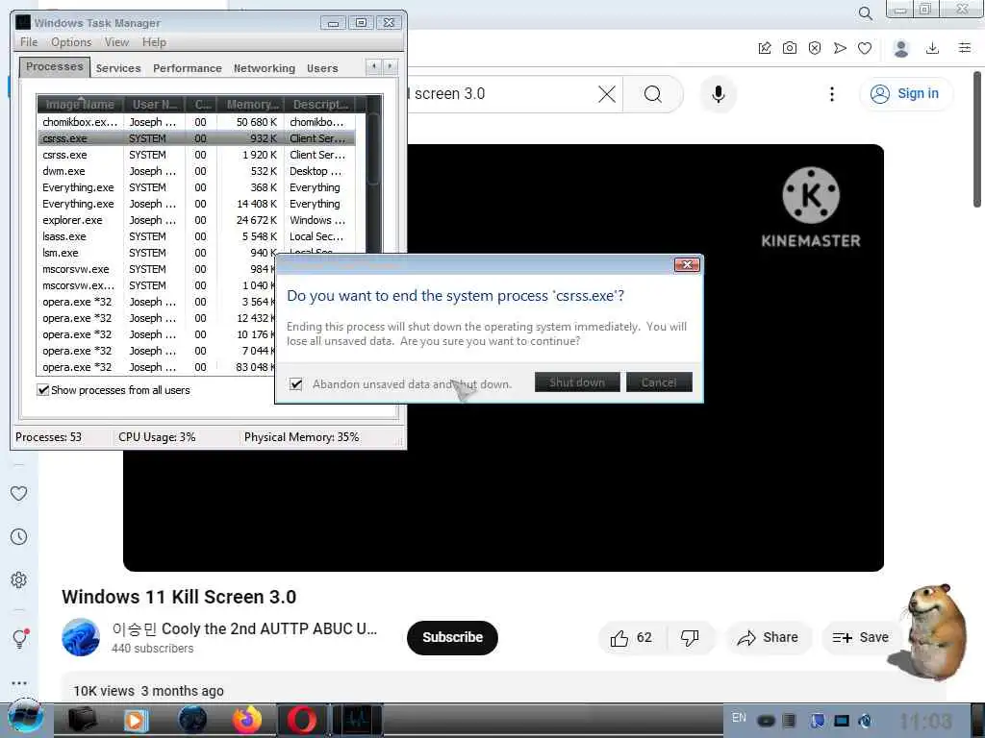Select the explorer.exe process row
The height and width of the screenshot is (738, 985).
click(196, 220)
